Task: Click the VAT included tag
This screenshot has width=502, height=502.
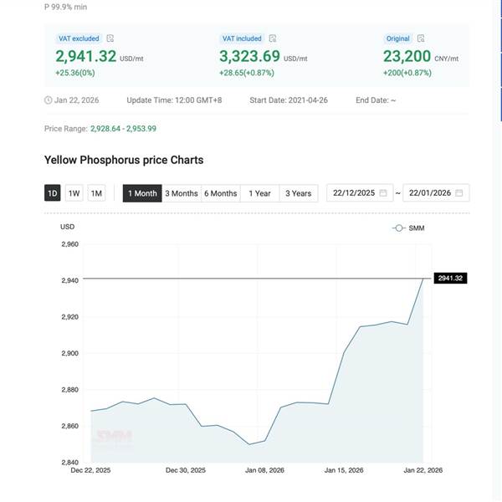Action: point(242,38)
